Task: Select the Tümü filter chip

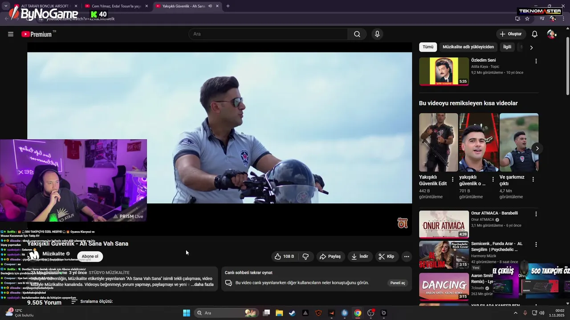Action: tap(428, 47)
